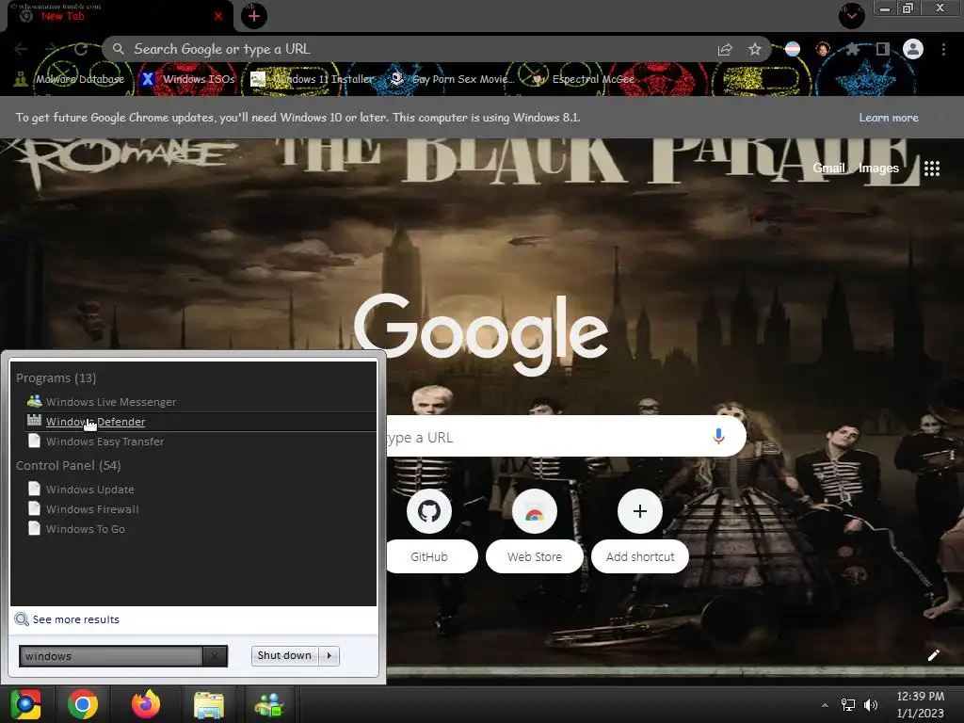Click the Shut down button
The height and width of the screenshot is (723, 964).
pos(284,655)
